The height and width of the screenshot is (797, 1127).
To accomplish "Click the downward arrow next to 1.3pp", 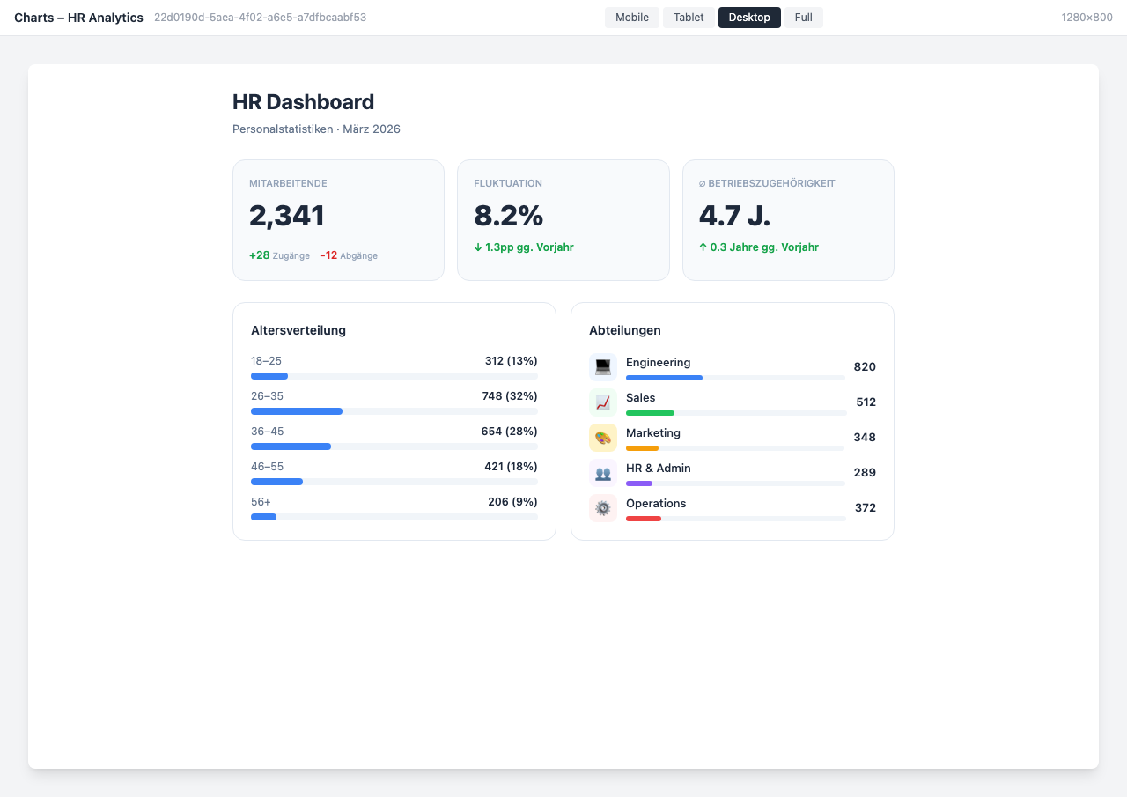I will click(x=480, y=247).
